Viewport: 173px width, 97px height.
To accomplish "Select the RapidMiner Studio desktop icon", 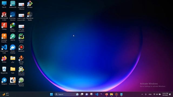I will (x=30, y=16).
